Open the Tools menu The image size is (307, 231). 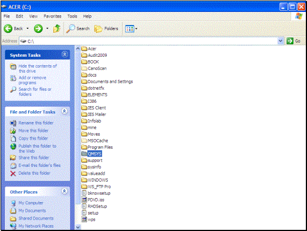(x=72, y=16)
